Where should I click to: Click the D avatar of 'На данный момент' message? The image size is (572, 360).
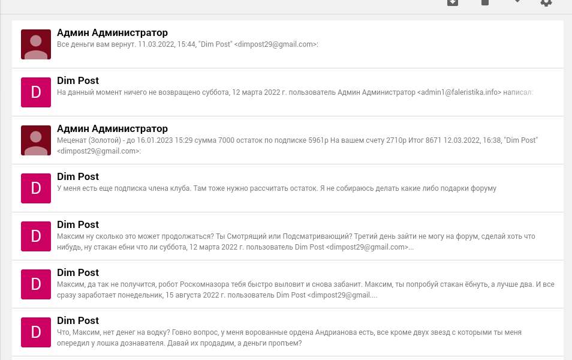[36, 92]
